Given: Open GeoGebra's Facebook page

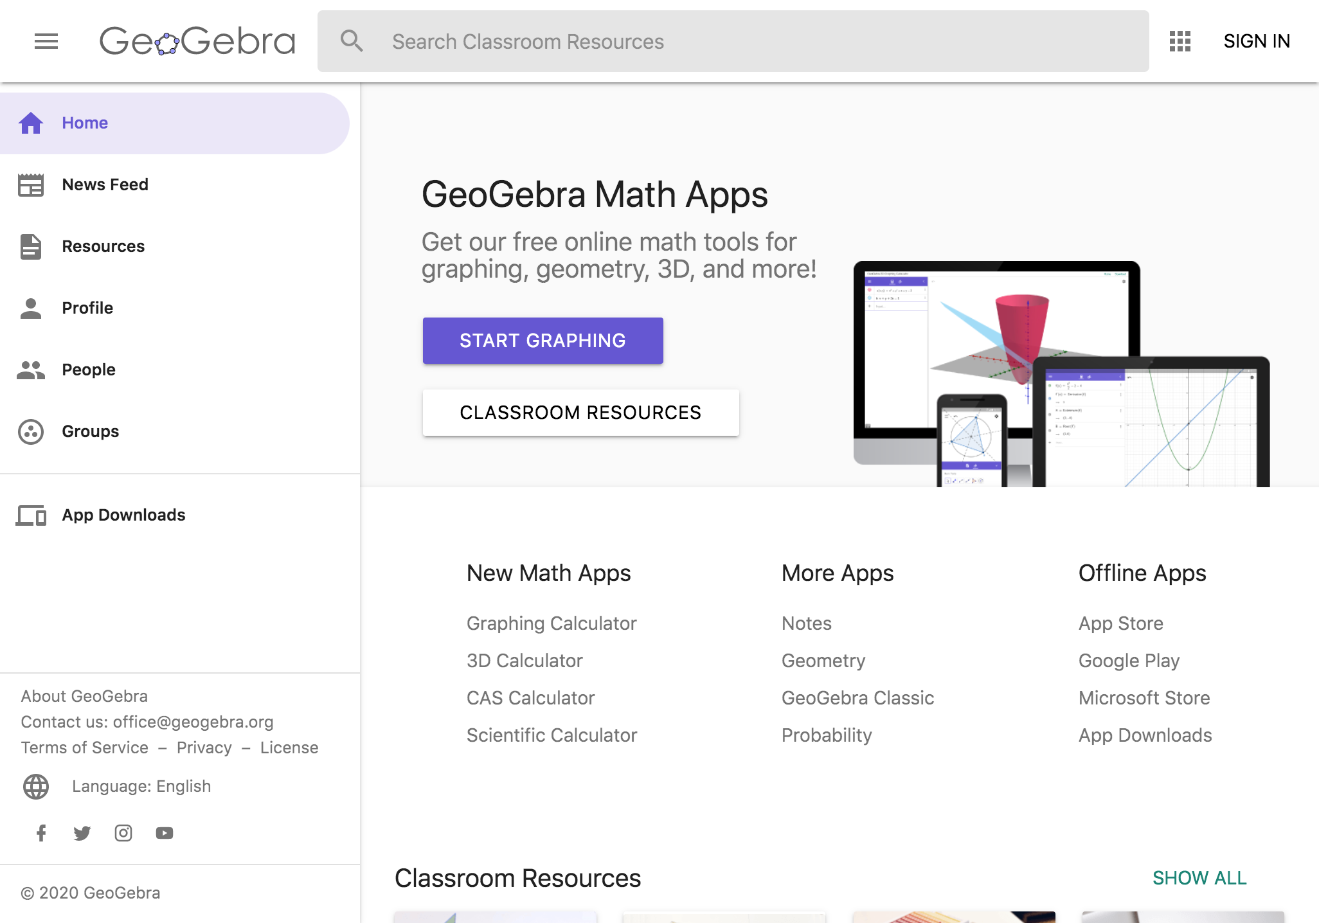Looking at the screenshot, I should [x=41, y=833].
